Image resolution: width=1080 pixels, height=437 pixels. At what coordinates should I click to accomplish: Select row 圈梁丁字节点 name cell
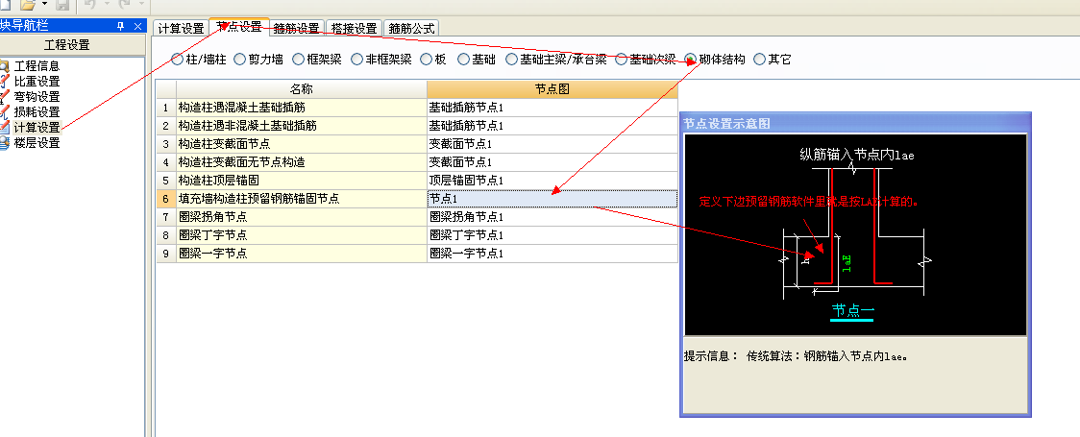click(x=302, y=234)
